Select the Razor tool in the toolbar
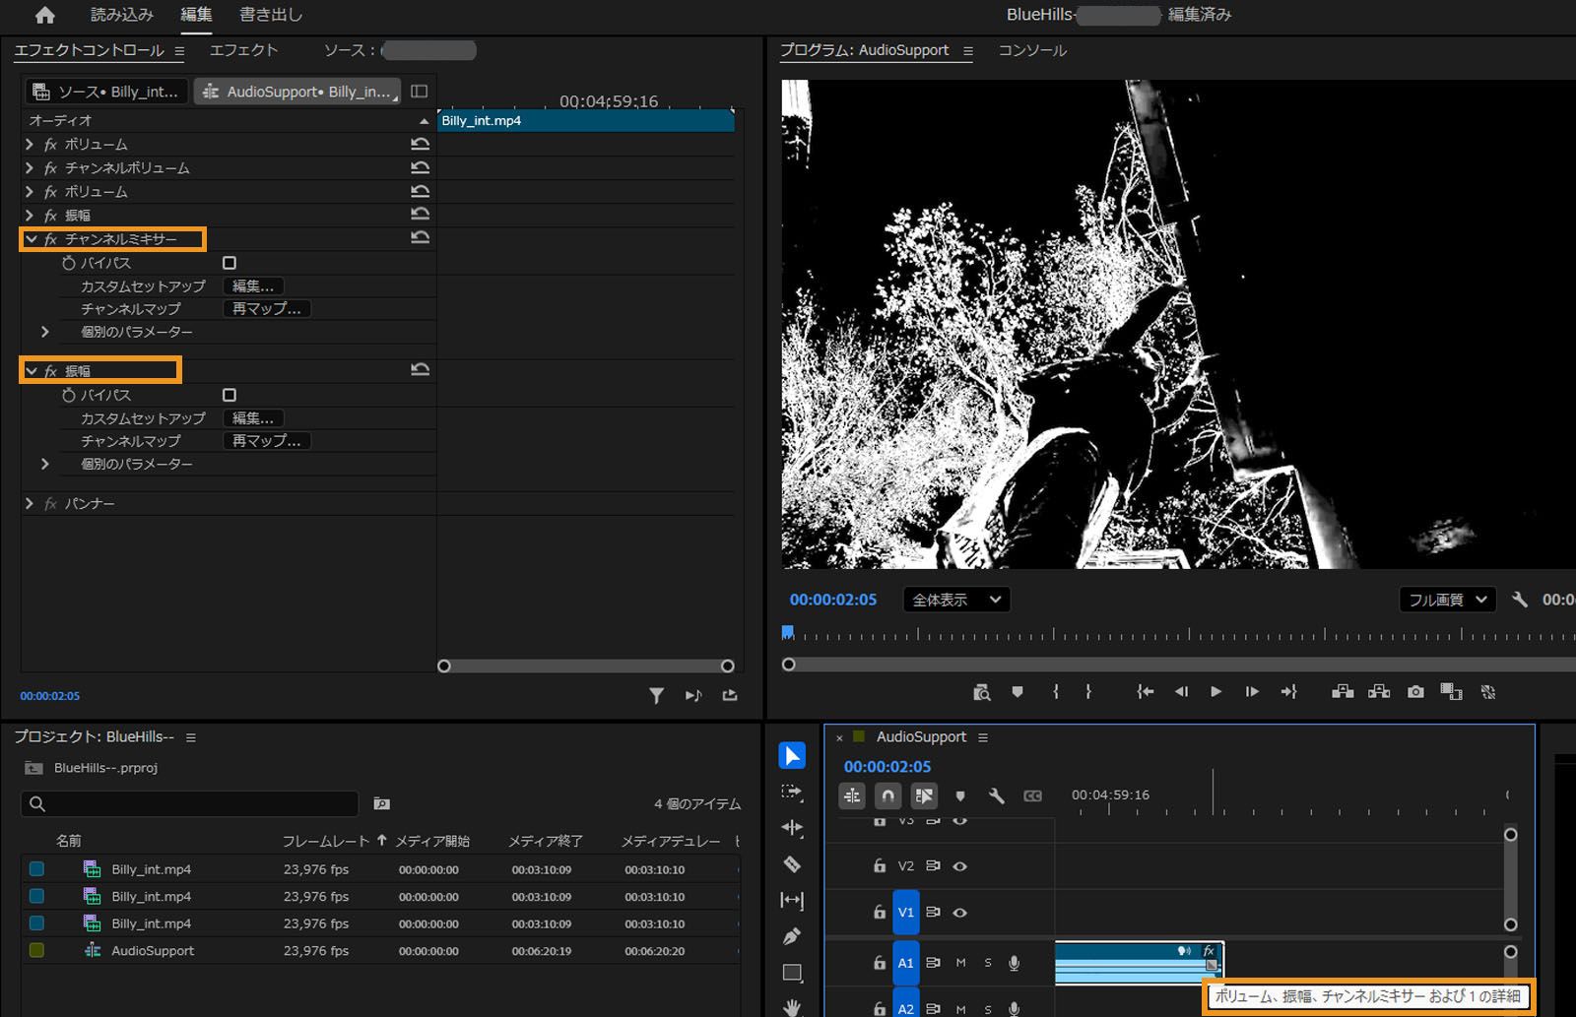 792,864
